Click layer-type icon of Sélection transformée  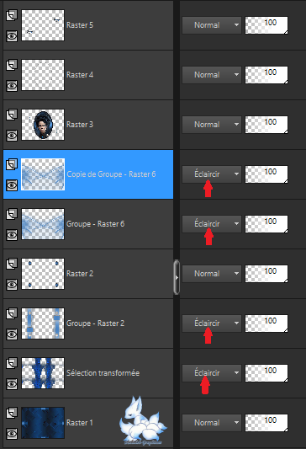coord(12,363)
